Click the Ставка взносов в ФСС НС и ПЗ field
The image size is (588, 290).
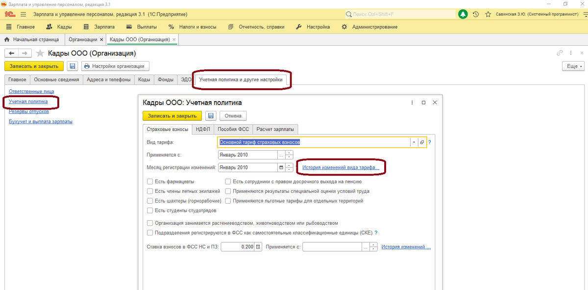tap(238, 247)
